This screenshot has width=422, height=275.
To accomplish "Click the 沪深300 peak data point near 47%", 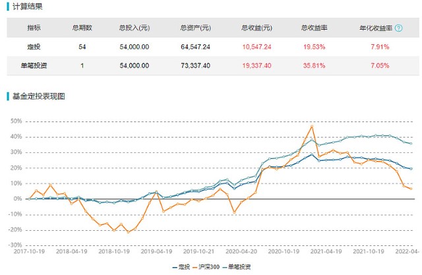I will pos(312,127).
